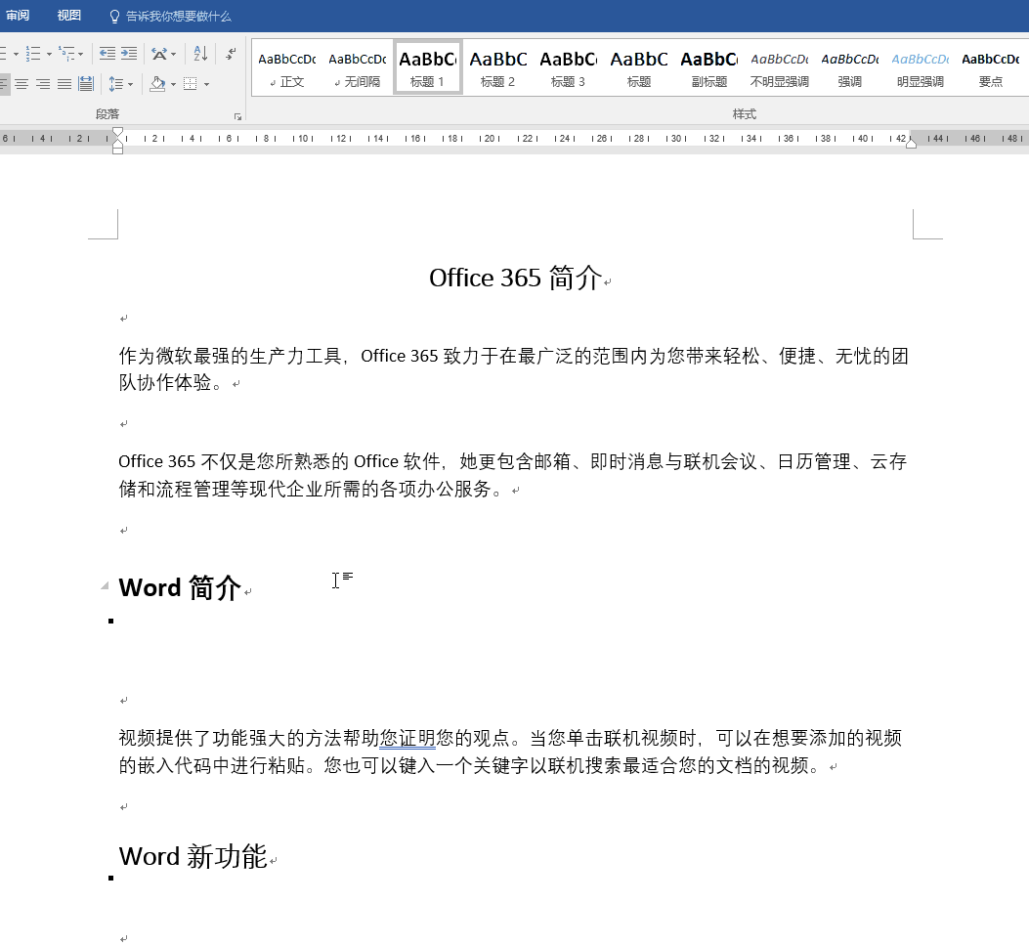Viewport: 1029px width, 946px height.
Task: Apply distributed alignment
Action: (x=86, y=84)
